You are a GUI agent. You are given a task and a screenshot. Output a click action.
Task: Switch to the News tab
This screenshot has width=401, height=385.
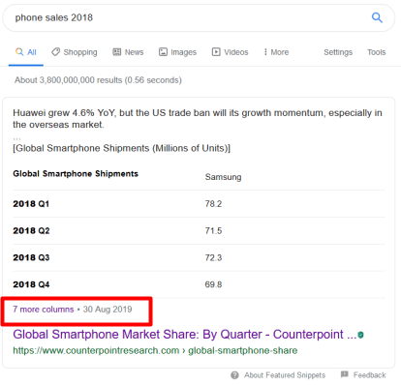pyautogui.click(x=128, y=52)
